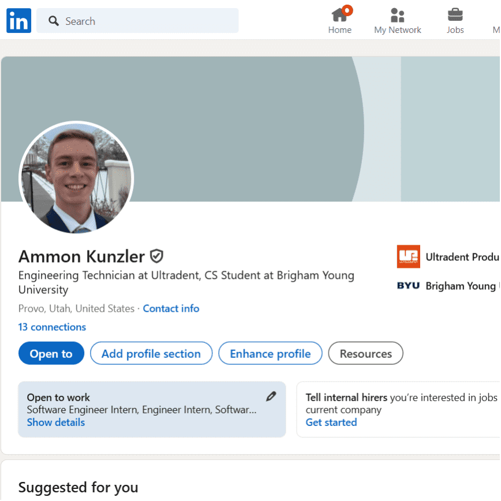Open the Ultradent Products company link
The height and width of the screenshot is (501, 501).
(x=462, y=257)
